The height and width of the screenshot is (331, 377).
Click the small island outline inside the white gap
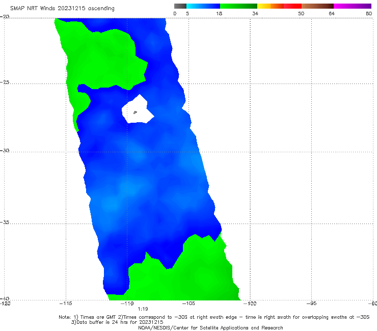click(x=135, y=112)
